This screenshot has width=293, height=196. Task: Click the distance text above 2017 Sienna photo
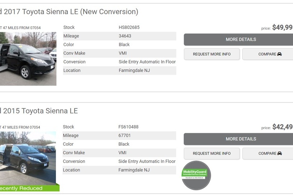(x=20, y=28)
